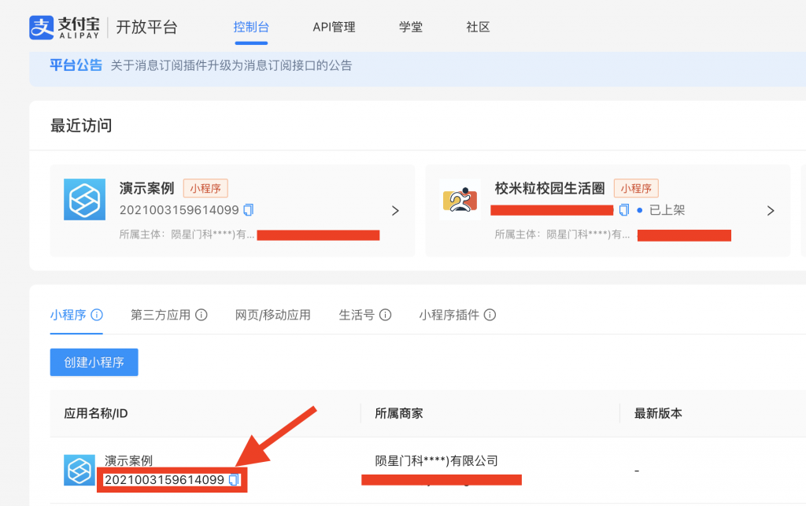Switch to the 网页/移动应用 tab
Screen dimensions: 806x506
tap(272, 314)
